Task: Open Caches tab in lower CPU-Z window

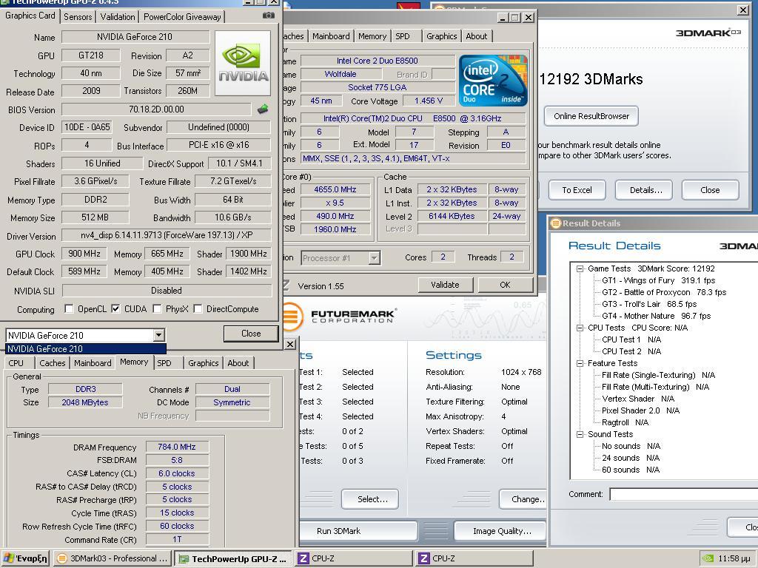Action: click(53, 363)
